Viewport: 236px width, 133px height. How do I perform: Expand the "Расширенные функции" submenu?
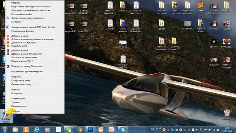click(x=35, y=31)
